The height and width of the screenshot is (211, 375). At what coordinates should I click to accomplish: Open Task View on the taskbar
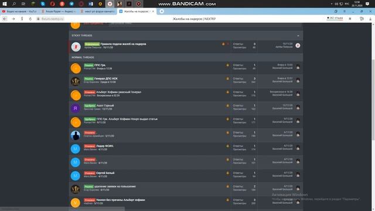click(23, 4)
